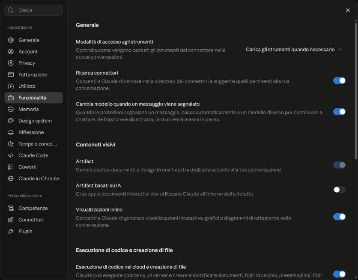Click the Generale gear icon
This screenshot has height=280, width=358.
tap(11, 40)
